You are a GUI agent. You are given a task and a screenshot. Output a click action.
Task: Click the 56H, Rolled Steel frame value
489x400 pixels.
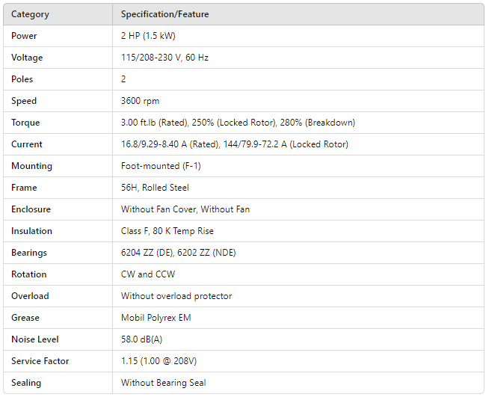click(155, 188)
